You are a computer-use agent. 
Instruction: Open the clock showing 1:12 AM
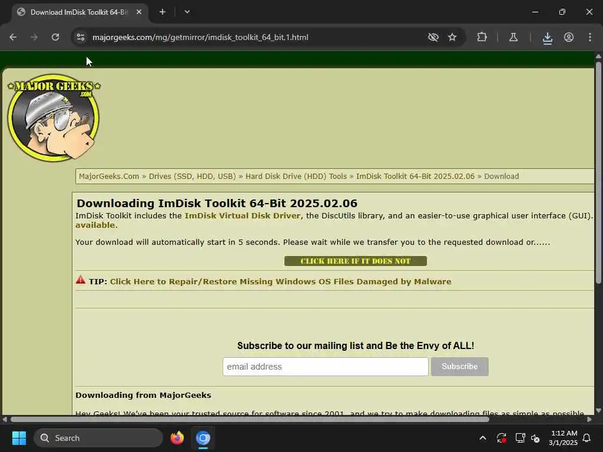[564, 438]
